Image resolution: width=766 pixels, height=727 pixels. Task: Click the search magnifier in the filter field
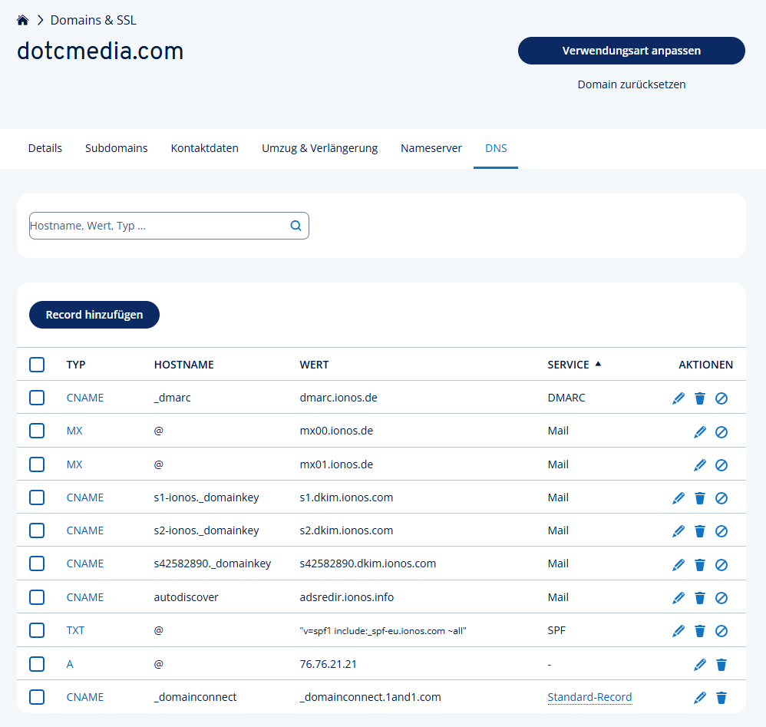[296, 226]
